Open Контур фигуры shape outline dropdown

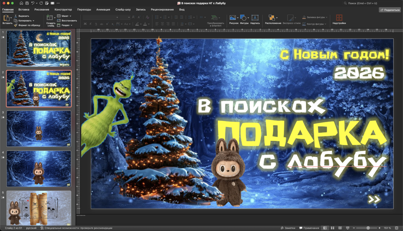[x=314, y=24]
